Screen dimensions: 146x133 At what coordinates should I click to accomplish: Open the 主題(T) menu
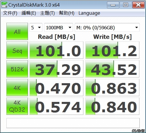click(48, 13)
